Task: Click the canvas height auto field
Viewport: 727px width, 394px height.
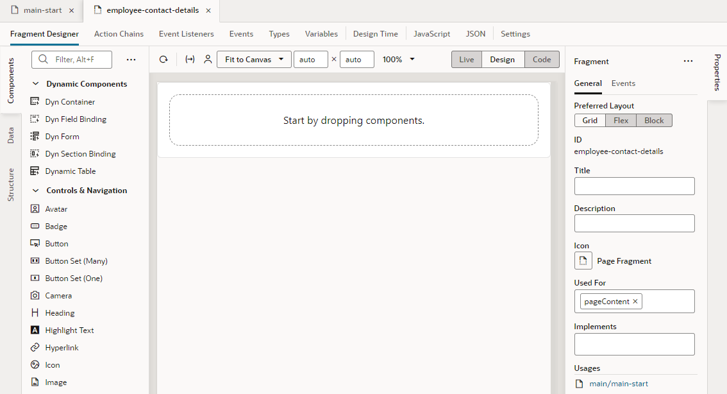Action: pos(357,60)
